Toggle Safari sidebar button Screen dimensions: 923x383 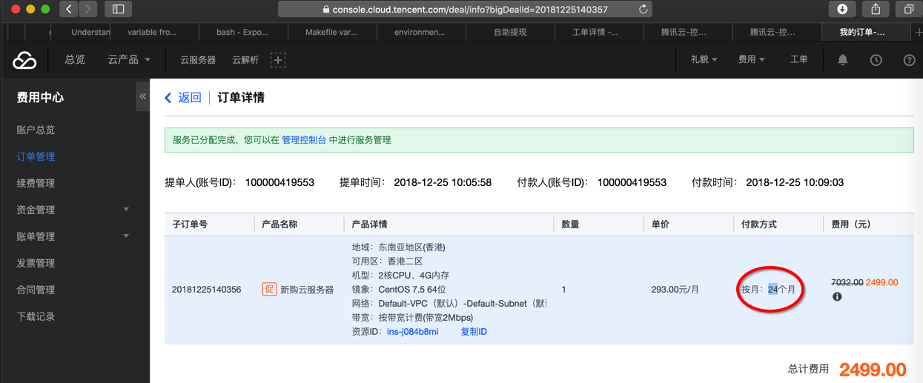tap(118, 9)
